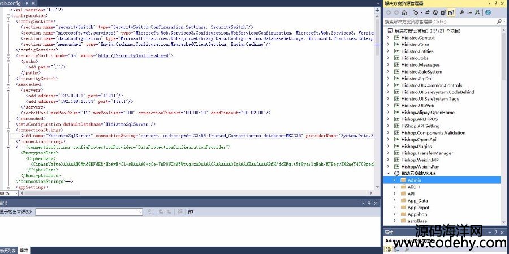The width and height of the screenshot is (509, 254).
Task: Expand the App_Data folder
Action: click(x=394, y=200)
